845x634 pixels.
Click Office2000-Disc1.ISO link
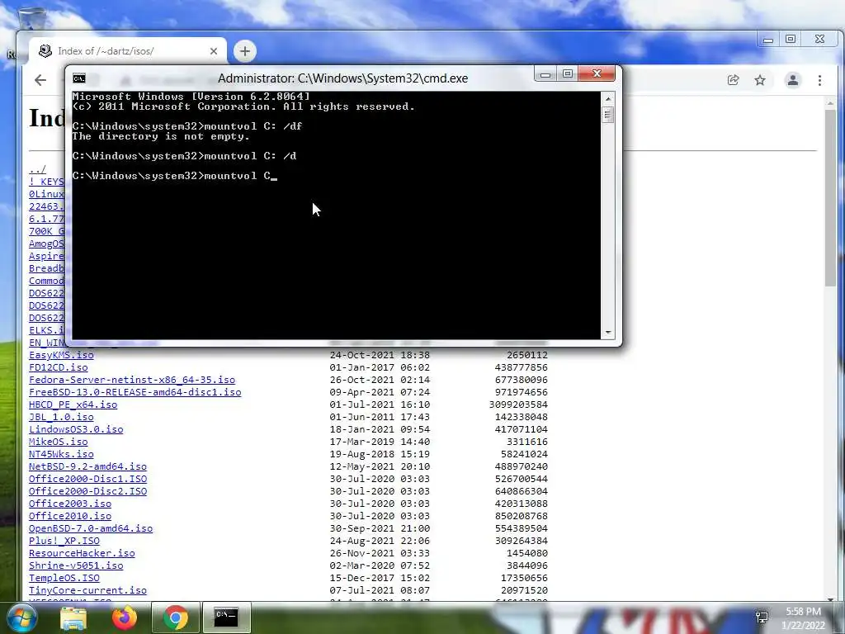tap(87, 480)
